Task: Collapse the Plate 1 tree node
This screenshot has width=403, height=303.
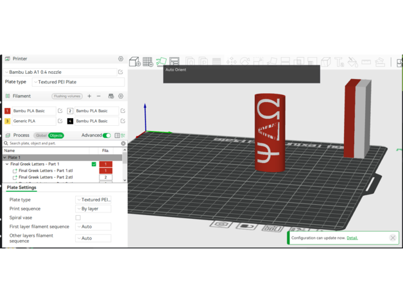Action: [5, 157]
